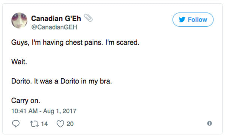The width and height of the screenshot is (225, 138).
Task: Click the Canadian G'Eh display name
Action: tap(56, 18)
